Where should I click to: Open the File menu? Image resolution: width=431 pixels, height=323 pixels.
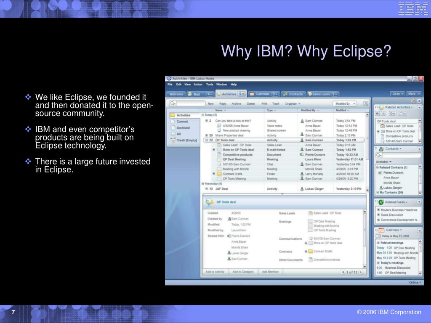click(170, 85)
